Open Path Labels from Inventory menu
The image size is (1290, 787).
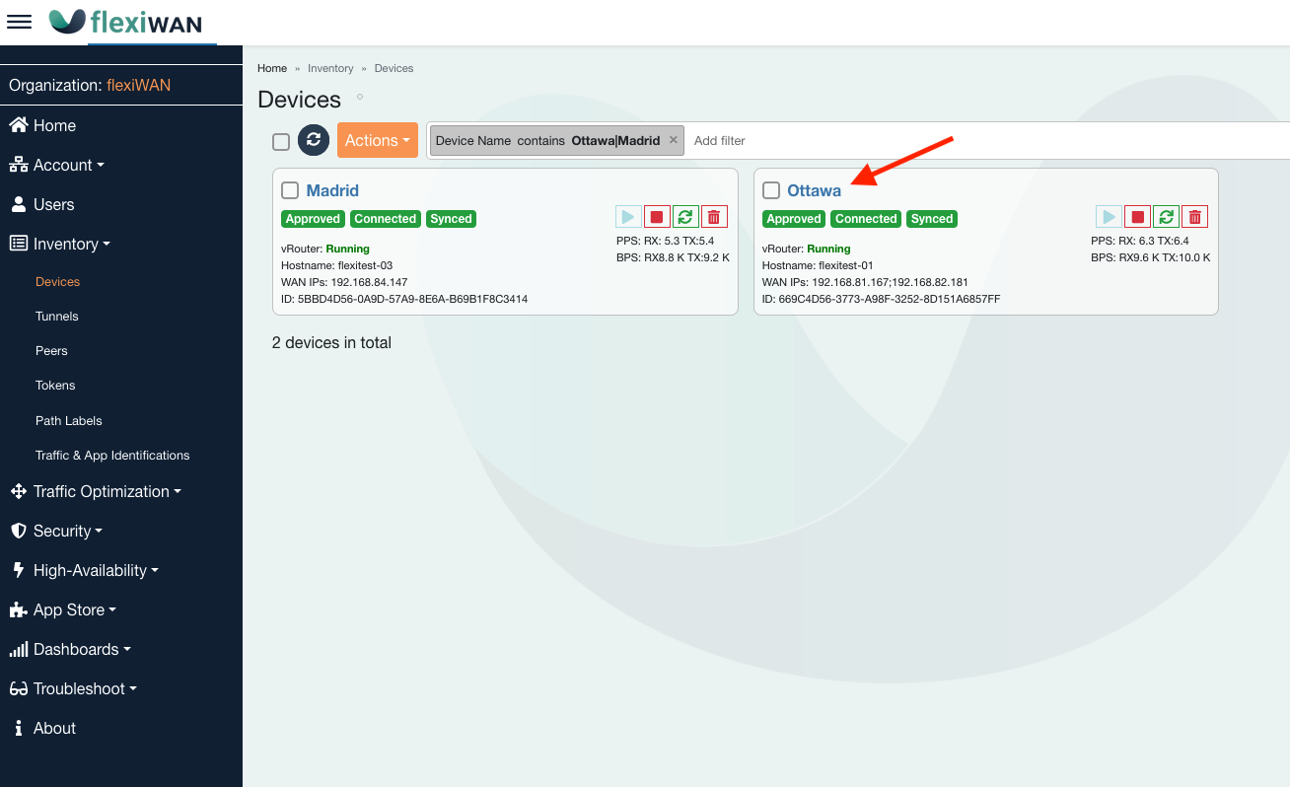coord(69,420)
